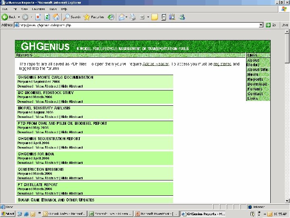Click quick launch Outlook icon
The width and height of the screenshot is (290, 218).
click(x=33, y=214)
